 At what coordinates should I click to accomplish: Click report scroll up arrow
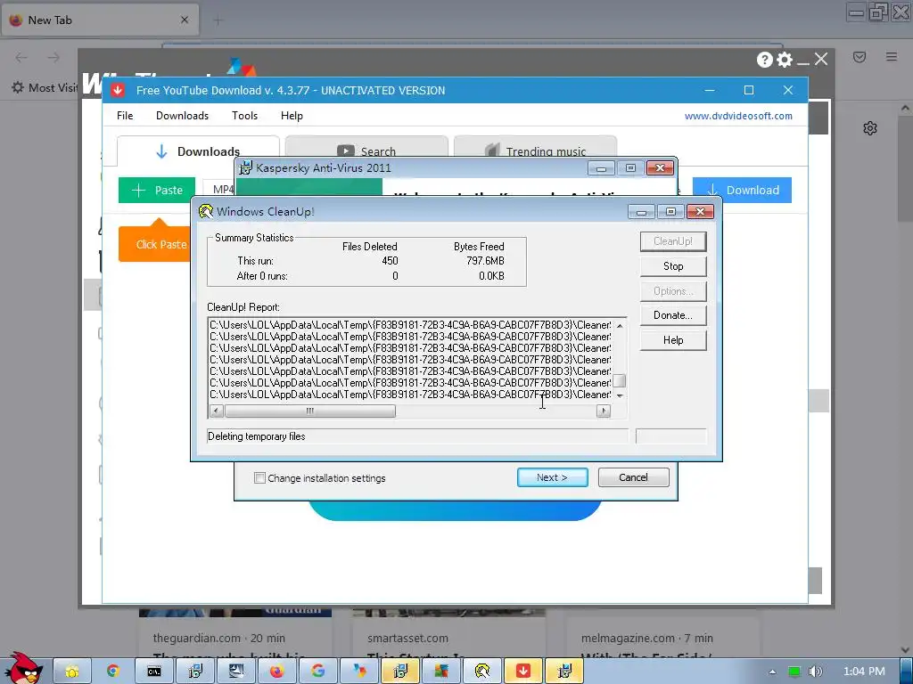point(620,326)
